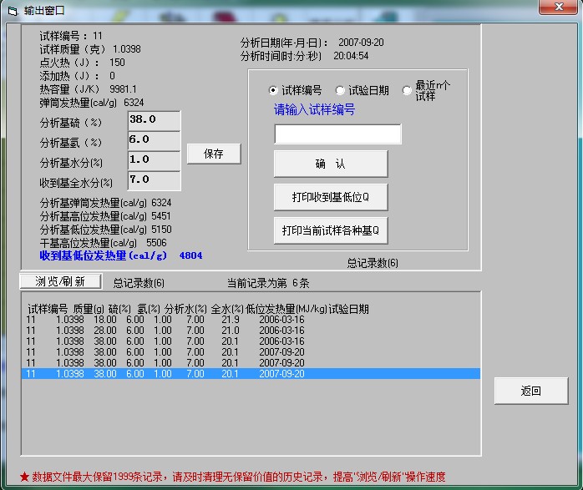Click 打印当前试样各种基Q button
The height and width of the screenshot is (490, 583).
(331, 230)
